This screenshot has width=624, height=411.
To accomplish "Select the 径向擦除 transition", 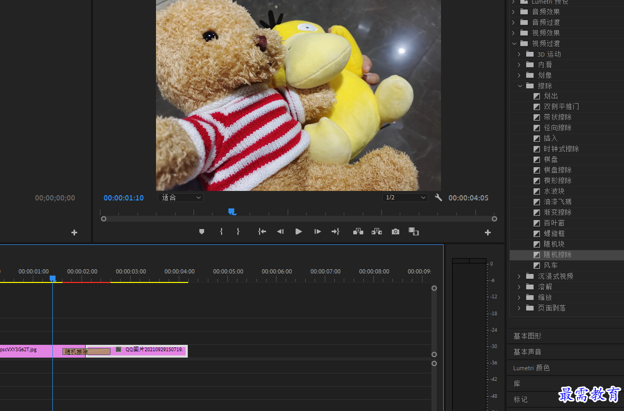I will tap(557, 128).
